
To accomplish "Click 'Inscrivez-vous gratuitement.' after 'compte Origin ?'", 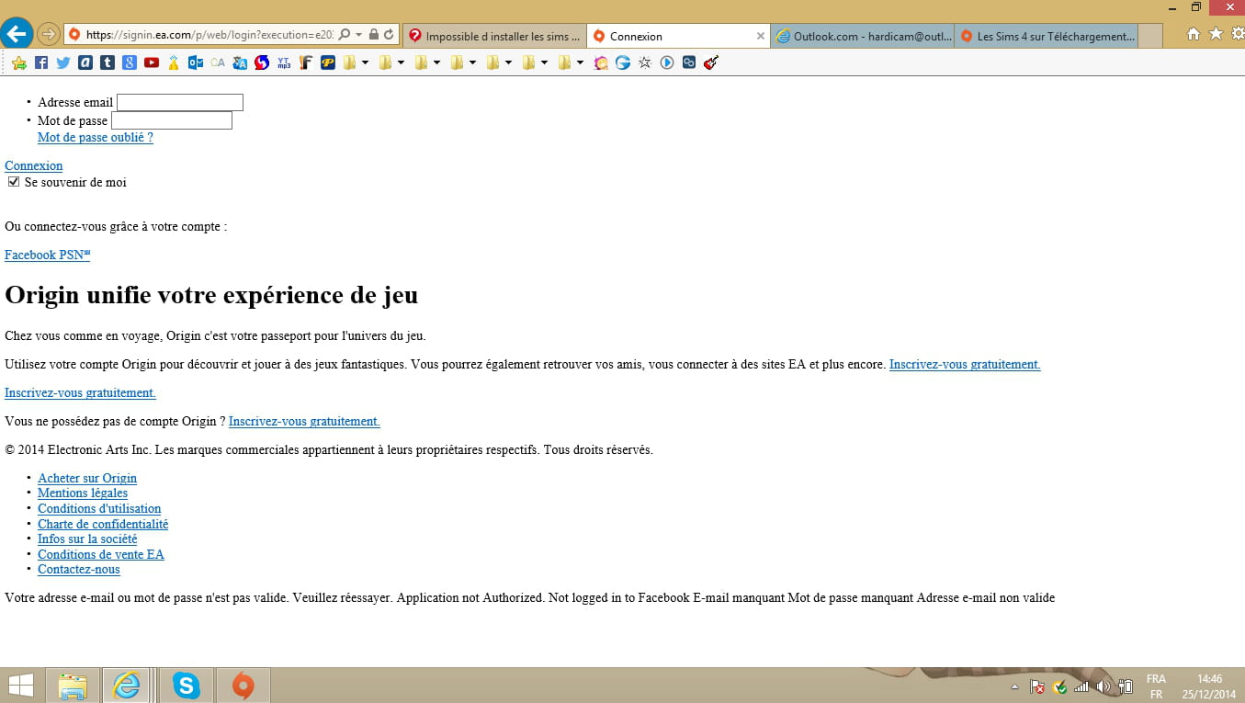I will (304, 421).
